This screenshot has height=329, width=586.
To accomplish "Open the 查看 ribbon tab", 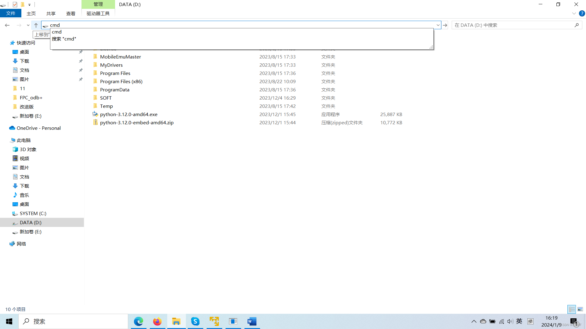I will 71,13.
